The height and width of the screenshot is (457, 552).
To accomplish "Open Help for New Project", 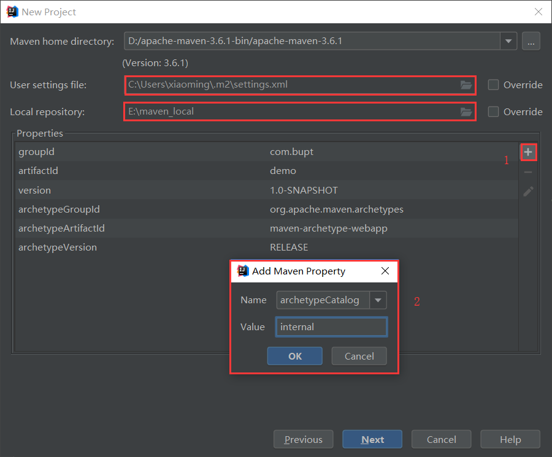I will [510, 439].
